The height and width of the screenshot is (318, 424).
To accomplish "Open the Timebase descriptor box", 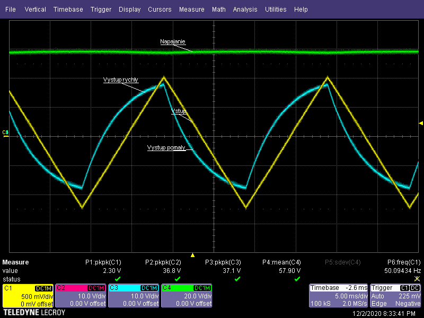I will pyautogui.click(x=338, y=296).
